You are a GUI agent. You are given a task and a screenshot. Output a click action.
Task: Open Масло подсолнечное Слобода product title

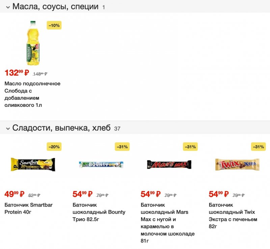pyautogui.click(x=32, y=94)
